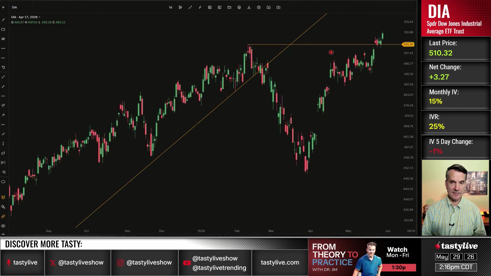The height and width of the screenshot is (276, 491).
Task: Click the download arrow icon
Action: pos(249,7)
